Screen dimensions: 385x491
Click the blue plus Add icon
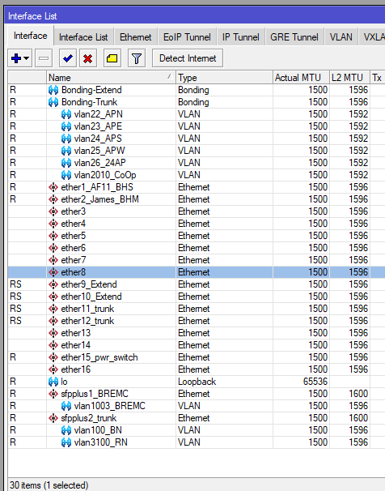(16, 58)
